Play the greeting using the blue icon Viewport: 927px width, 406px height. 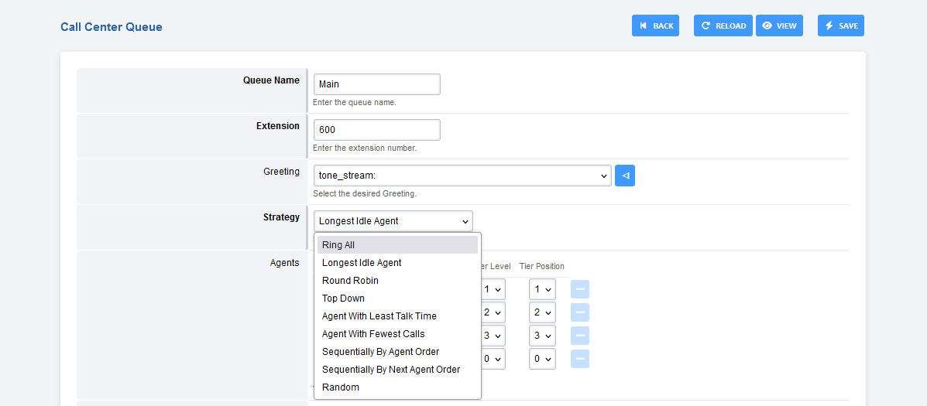[x=625, y=176]
